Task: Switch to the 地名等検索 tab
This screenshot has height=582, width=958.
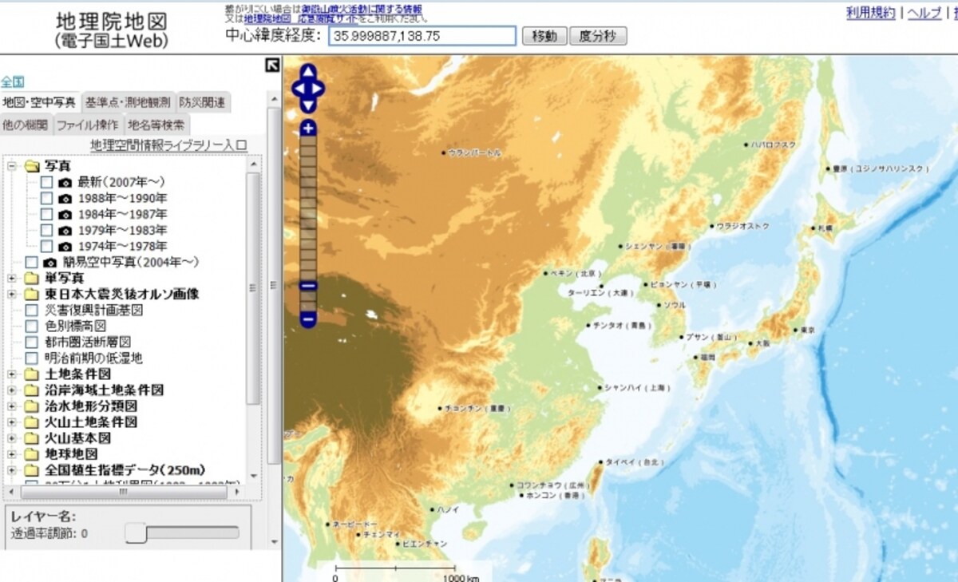Action: 156,125
